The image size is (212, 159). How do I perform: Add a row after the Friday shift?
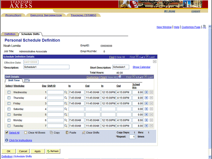pyautogui.click(x=146, y=104)
